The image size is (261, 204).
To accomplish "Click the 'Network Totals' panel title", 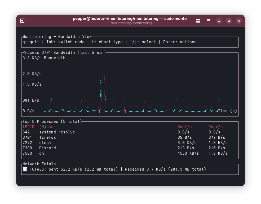I will point(39,164).
